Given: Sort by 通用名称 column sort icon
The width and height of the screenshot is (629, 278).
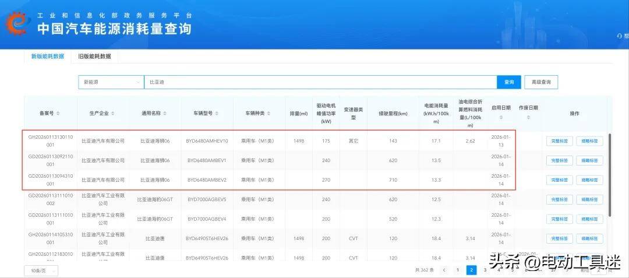Looking at the screenshot, I should [x=165, y=113].
